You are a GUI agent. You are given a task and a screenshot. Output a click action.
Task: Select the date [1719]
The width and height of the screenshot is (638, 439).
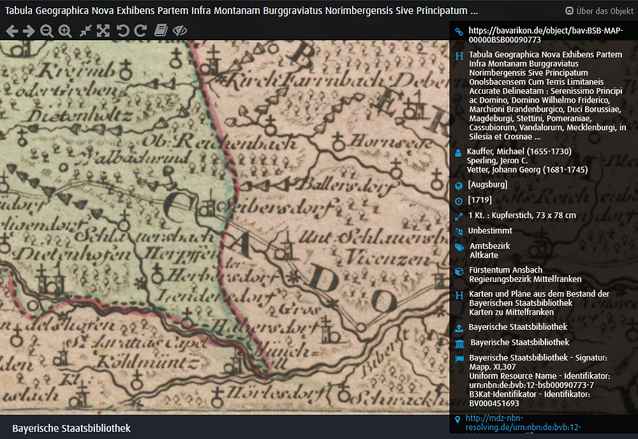coord(480,200)
